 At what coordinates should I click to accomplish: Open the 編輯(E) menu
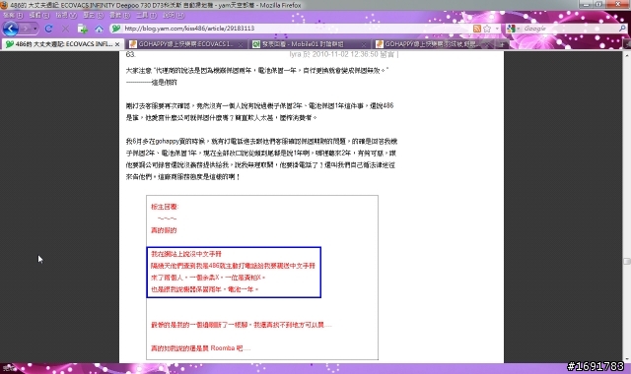tap(39, 16)
